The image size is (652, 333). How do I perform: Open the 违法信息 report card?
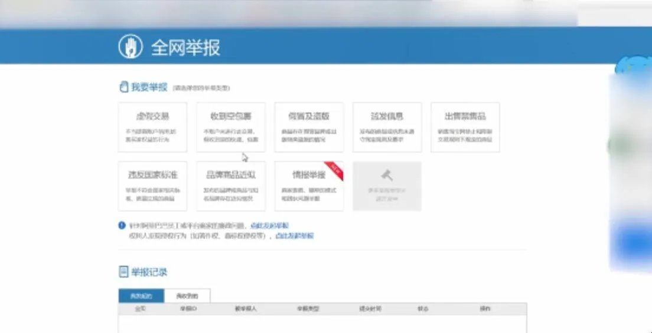(x=387, y=127)
